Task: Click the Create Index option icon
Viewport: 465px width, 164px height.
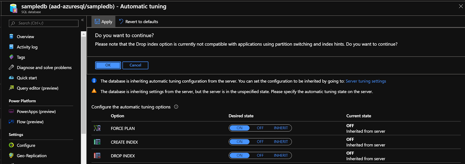Action: point(97,142)
